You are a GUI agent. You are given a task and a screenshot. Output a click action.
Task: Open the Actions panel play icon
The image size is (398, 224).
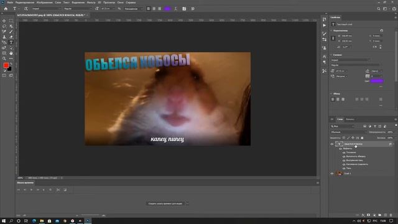(x=325, y=26)
